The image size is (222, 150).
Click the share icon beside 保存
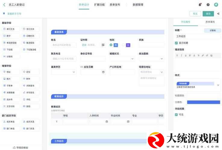[218, 14]
